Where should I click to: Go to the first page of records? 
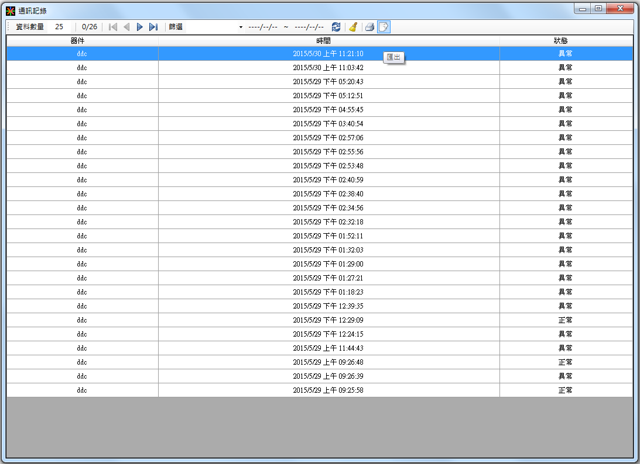[113, 27]
